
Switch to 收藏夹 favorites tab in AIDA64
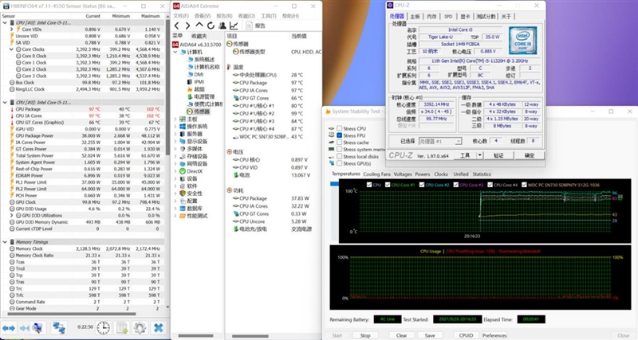199,36
